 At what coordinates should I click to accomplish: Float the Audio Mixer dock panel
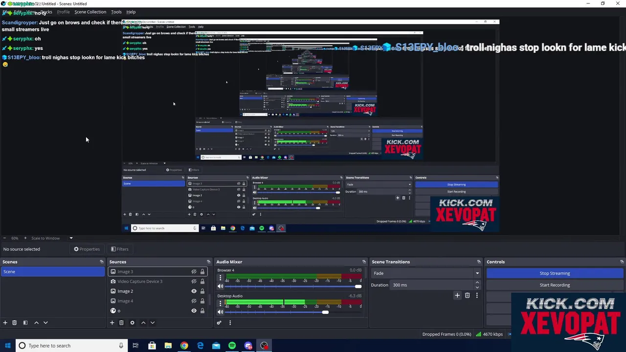(364, 262)
